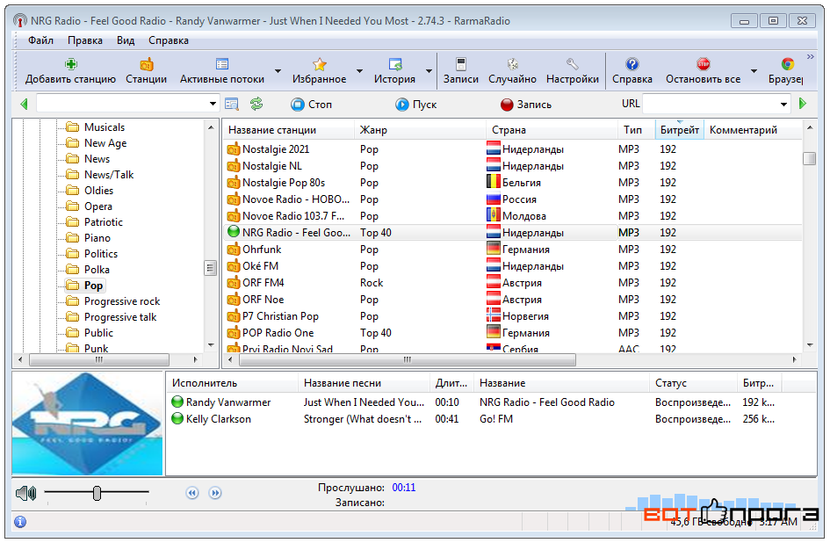Open the Favorites (Избранное) star

[319, 71]
